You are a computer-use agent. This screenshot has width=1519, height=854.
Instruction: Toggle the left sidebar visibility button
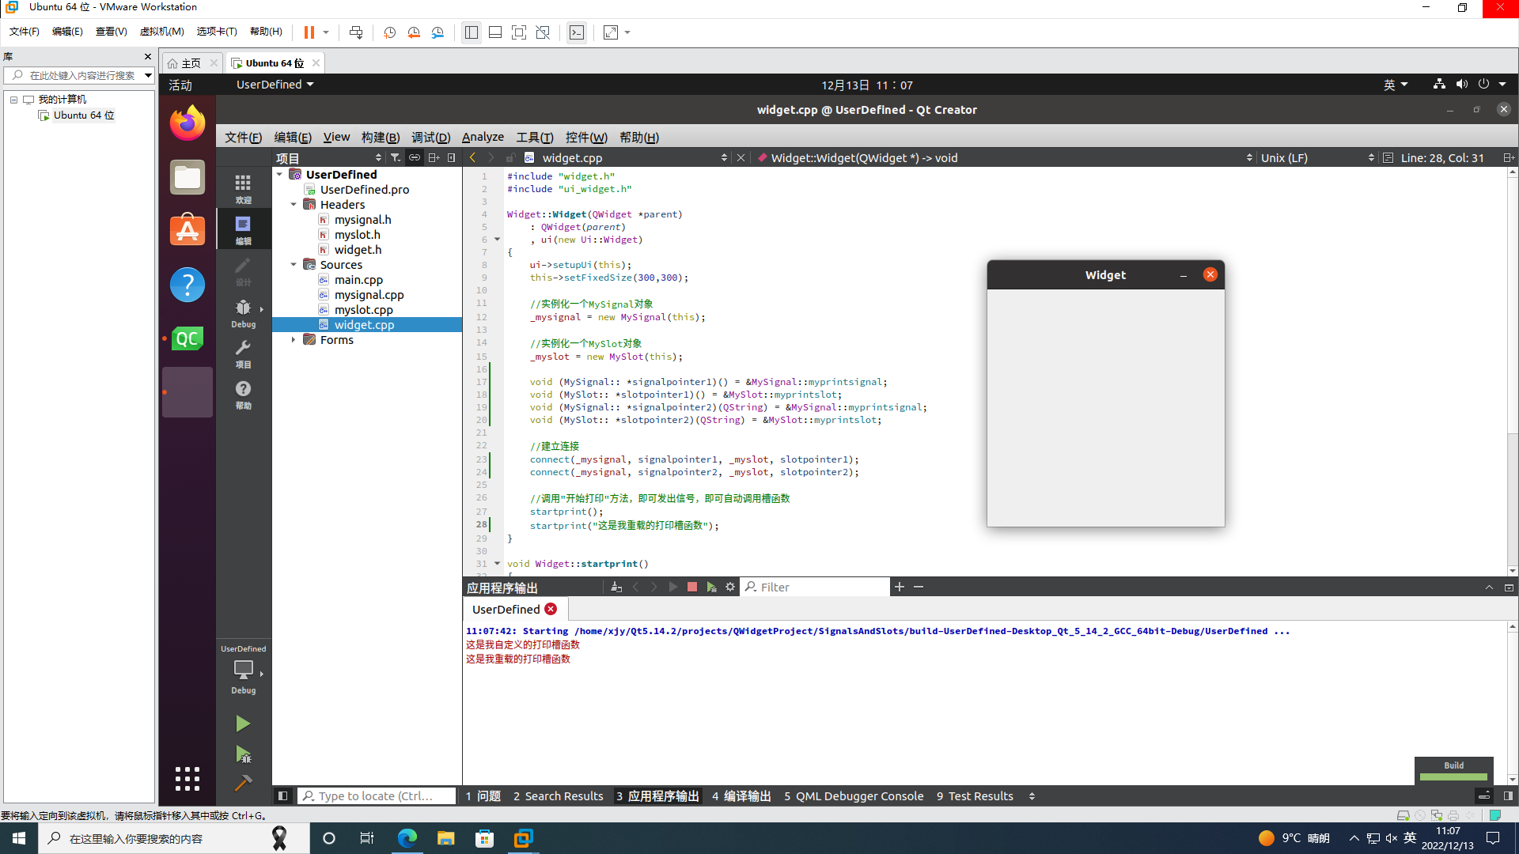(282, 796)
